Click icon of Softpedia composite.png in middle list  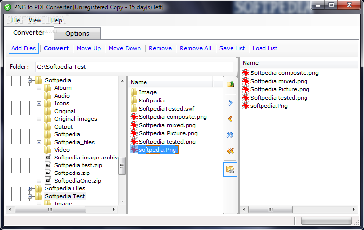134,117
